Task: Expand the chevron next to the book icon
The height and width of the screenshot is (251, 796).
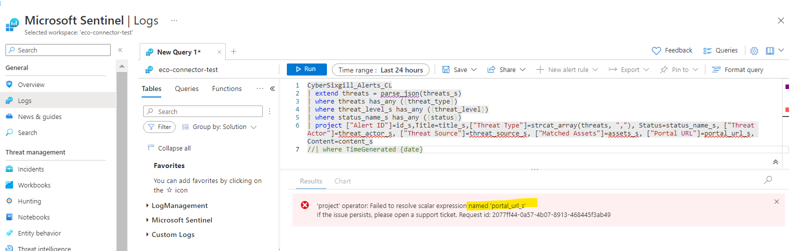Action: tap(781, 50)
